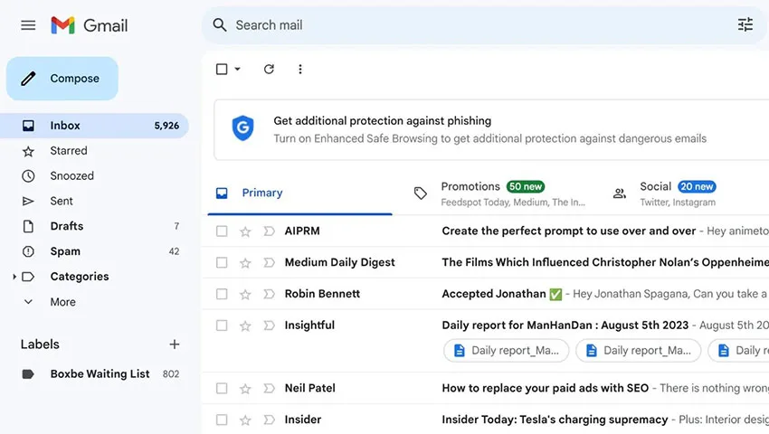Click the Labels section heading
This screenshot has height=434, width=769.
point(40,344)
